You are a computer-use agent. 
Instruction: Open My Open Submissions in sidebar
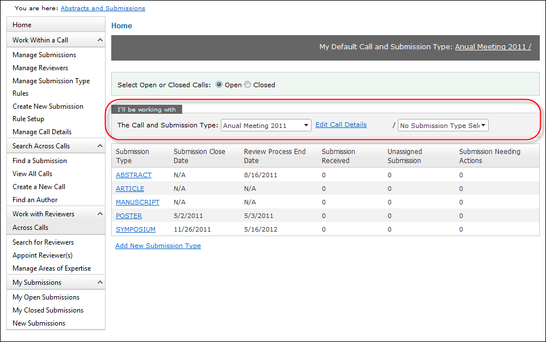pos(46,297)
